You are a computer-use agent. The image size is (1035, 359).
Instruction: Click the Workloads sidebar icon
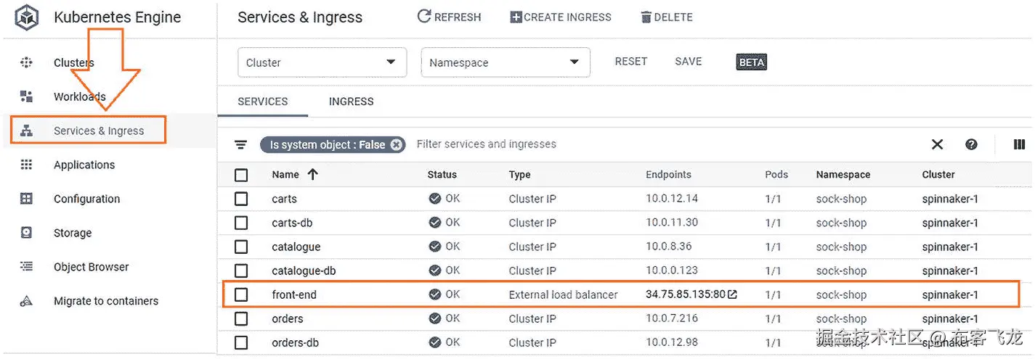(27, 96)
